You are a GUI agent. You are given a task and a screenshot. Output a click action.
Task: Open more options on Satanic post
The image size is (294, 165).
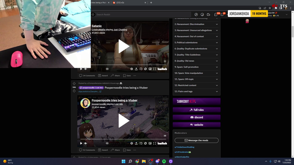(135, 76)
